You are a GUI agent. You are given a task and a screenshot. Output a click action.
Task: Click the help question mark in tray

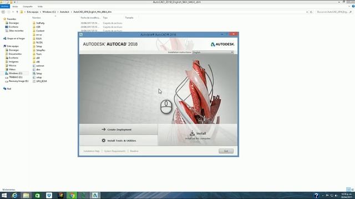coord(316,195)
